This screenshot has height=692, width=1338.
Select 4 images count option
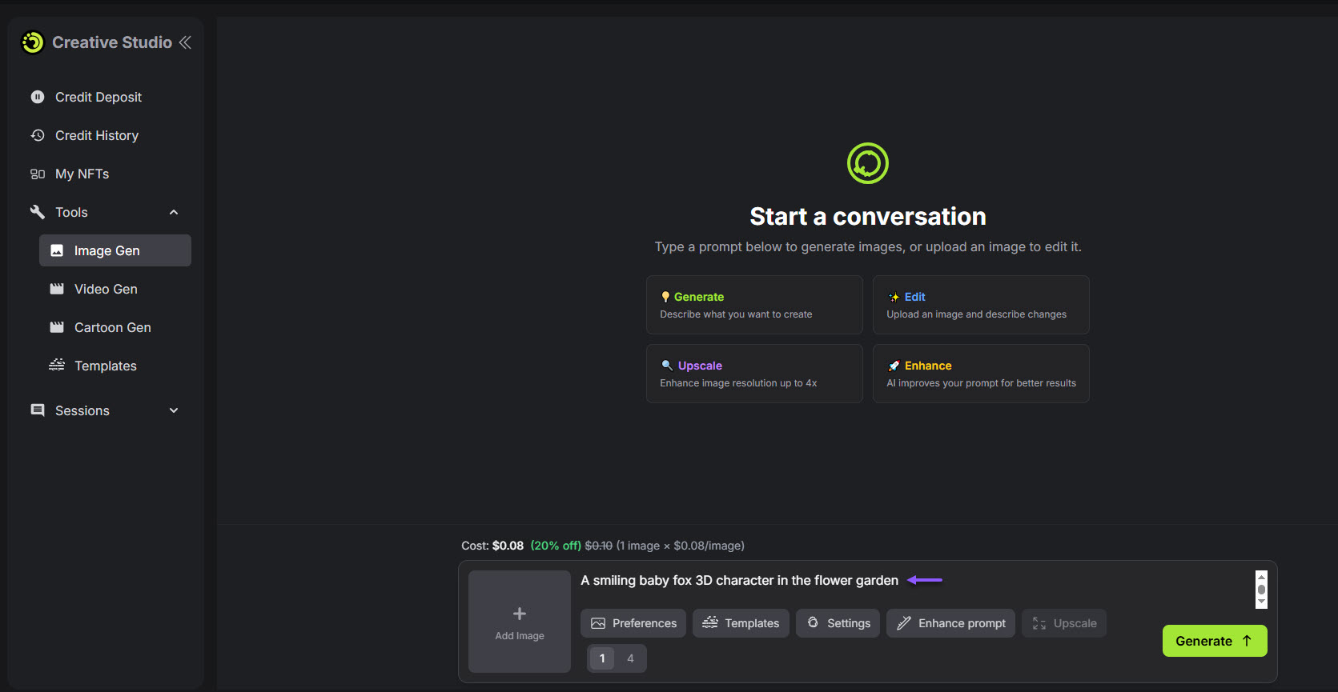630,658
